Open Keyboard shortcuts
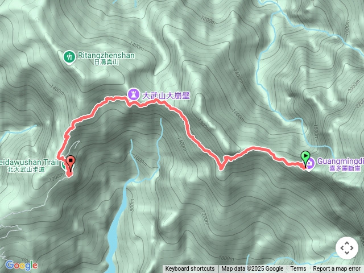Viewport: 364px width, 273px height. coord(190,269)
